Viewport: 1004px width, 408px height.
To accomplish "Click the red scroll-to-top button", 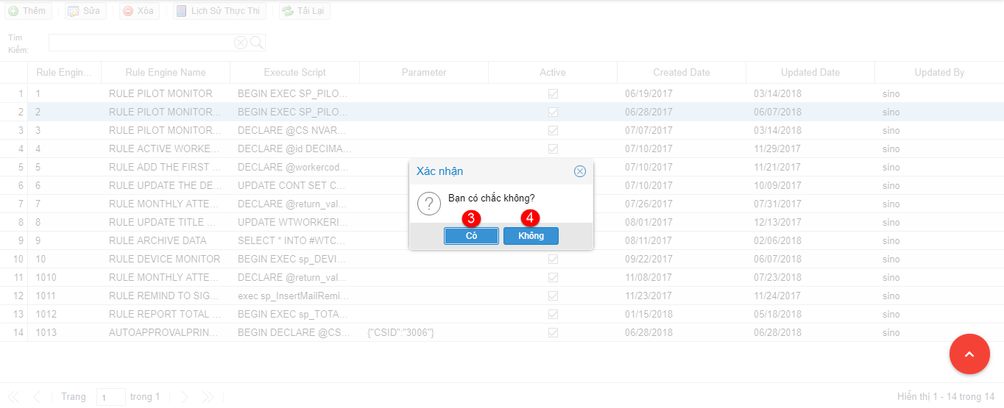I will coord(969,354).
